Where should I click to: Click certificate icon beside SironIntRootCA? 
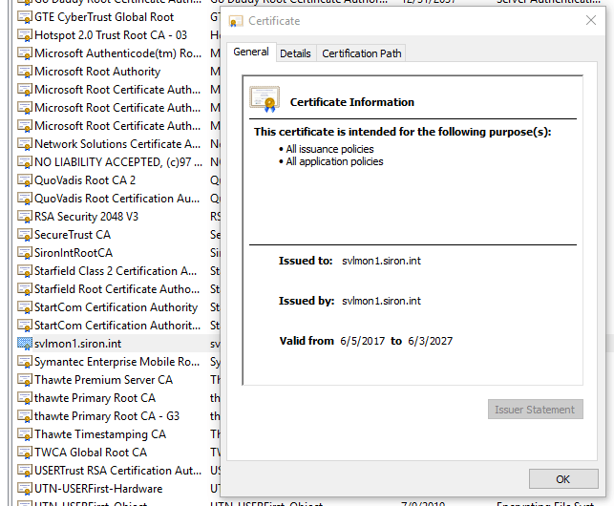click(24, 253)
